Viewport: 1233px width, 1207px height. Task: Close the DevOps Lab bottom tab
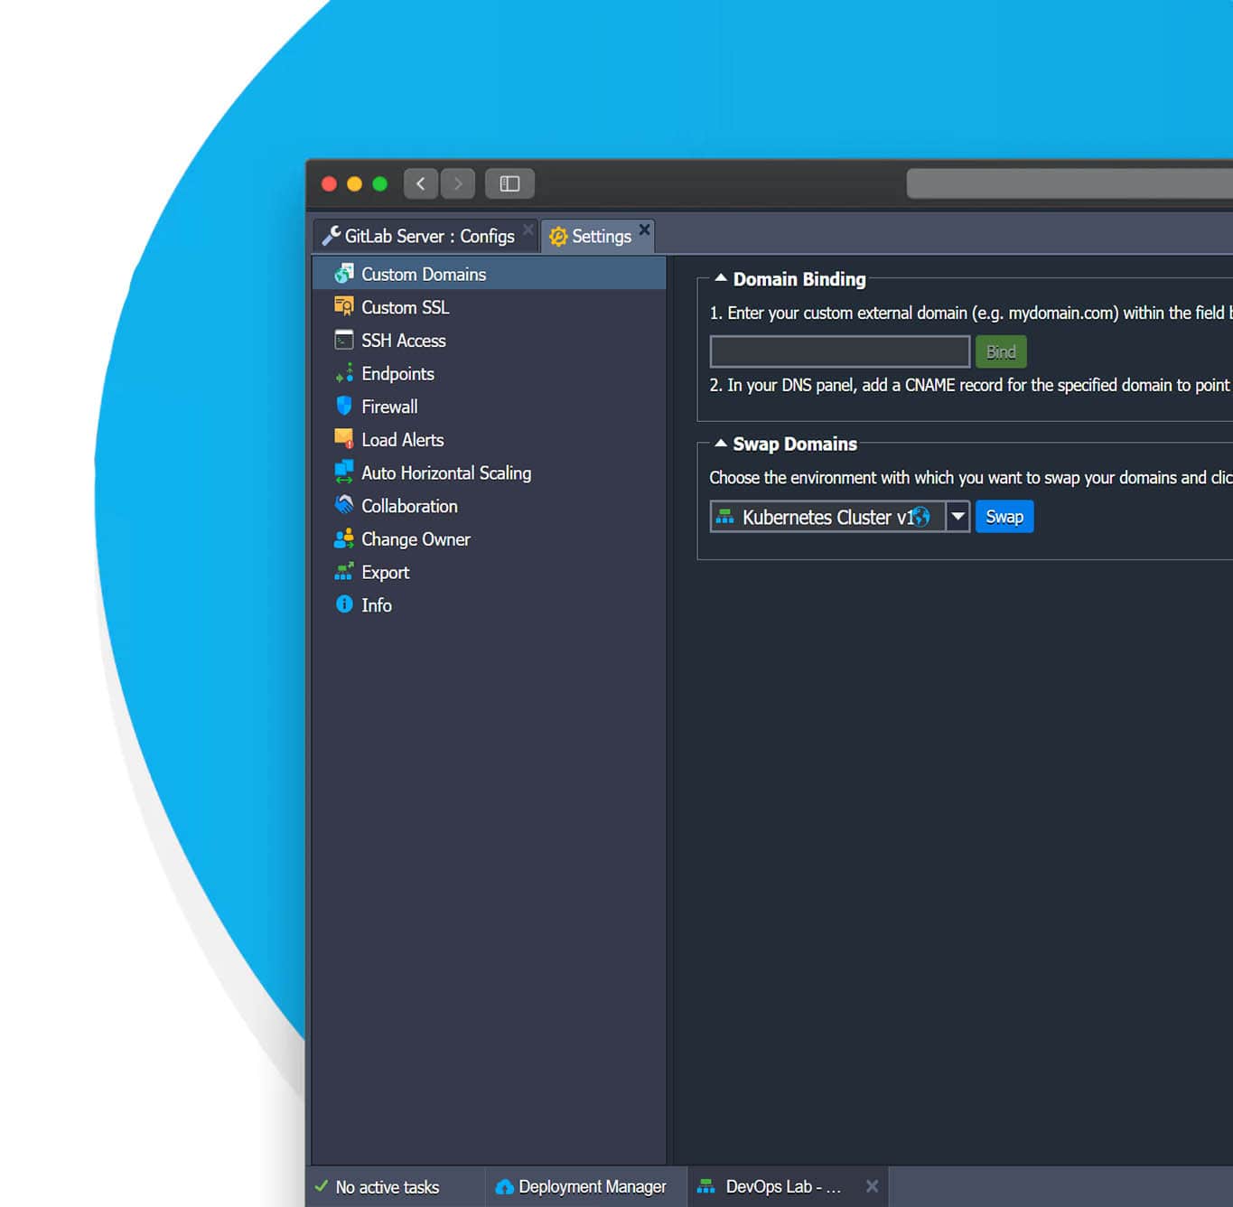pyautogui.click(x=872, y=1186)
